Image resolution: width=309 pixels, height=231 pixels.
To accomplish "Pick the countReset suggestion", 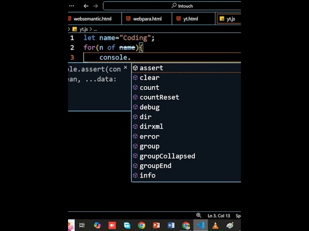I will (186, 97).
